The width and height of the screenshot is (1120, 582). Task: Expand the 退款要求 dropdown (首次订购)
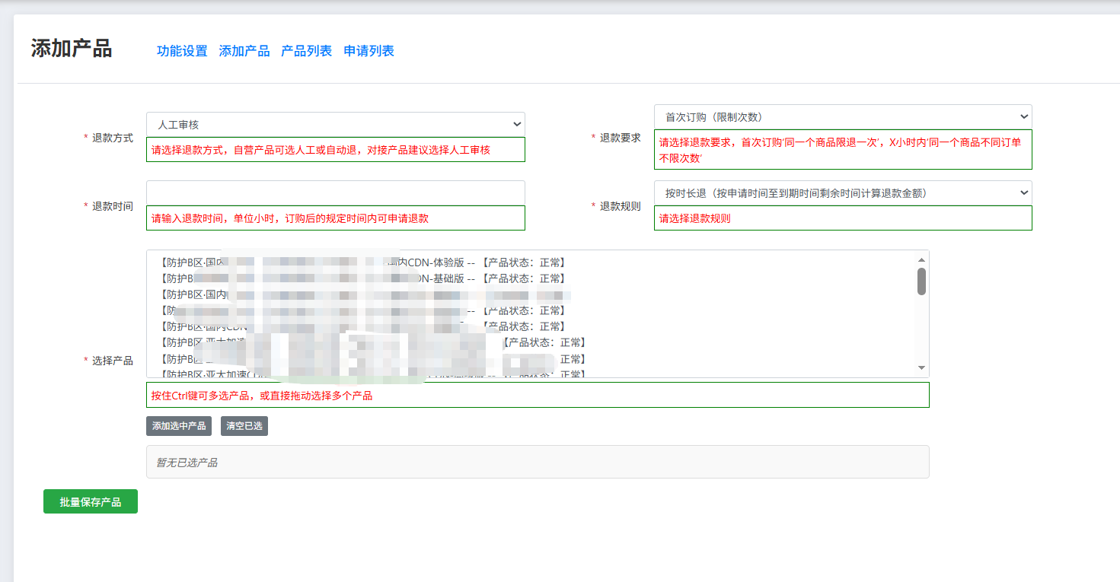(x=842, y=116)
